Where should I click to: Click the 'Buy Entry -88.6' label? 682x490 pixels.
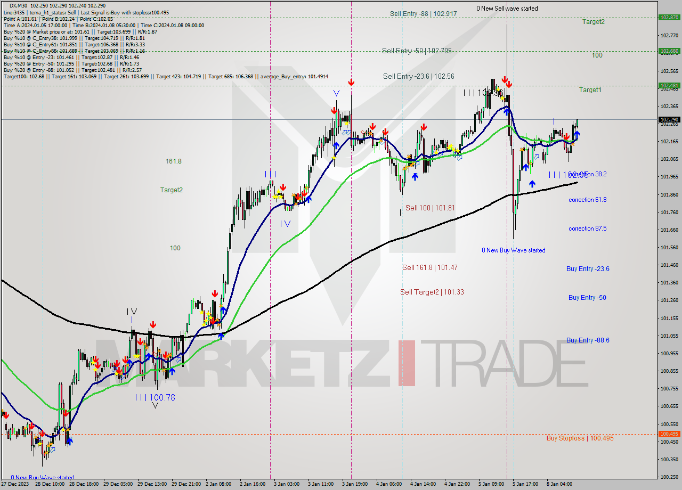(588, 340)
